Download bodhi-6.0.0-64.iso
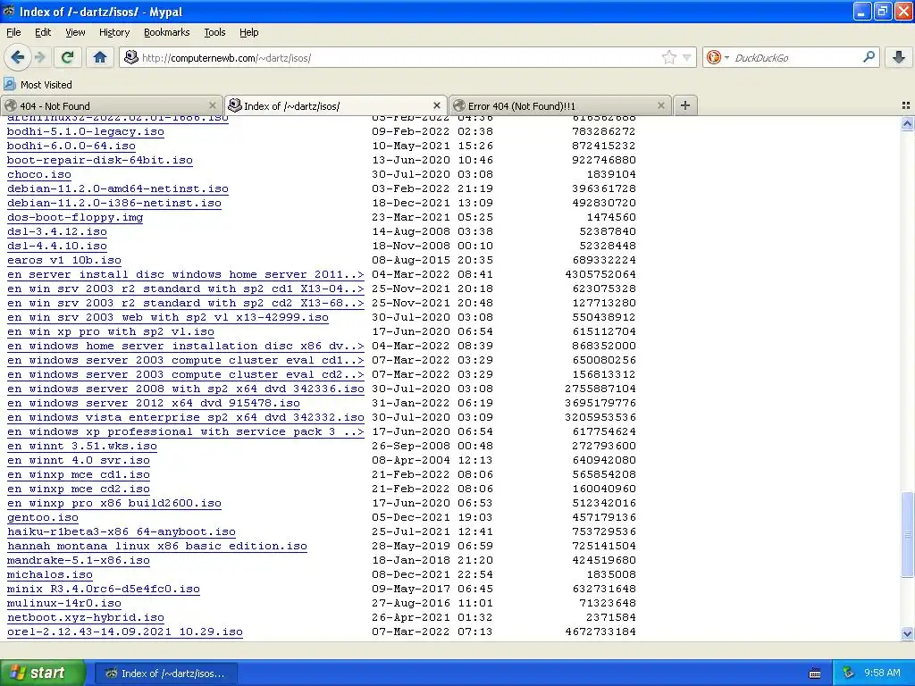Image resolution: width=915 pixels, height=686 pixels. pyautogui.click(x=71, y=146)
